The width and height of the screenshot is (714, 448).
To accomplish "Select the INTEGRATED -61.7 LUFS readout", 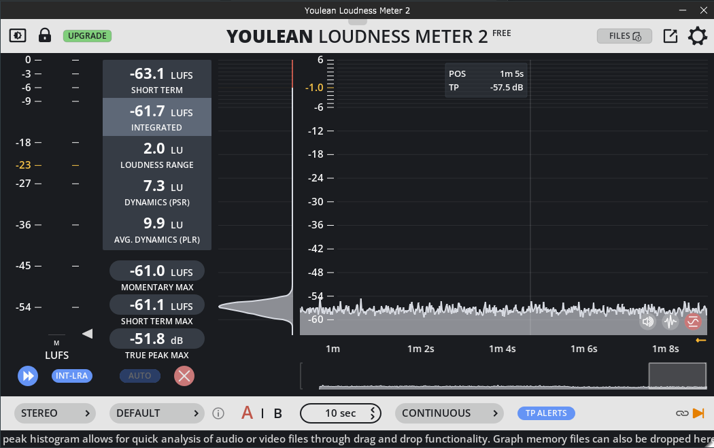I will coord(157,117).
